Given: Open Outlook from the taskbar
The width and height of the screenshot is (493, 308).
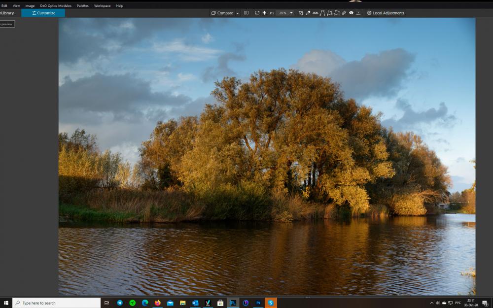Looking at the screenshot, I should tap(195, 303).
